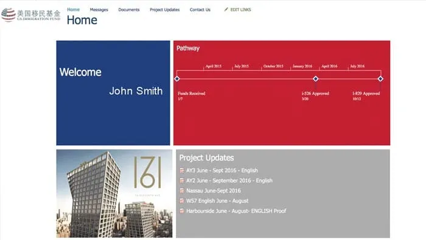The width and height of the screenshot is (426, 240).
Task: Open AY3 June - Sept 2016 - English update
Action: 222,170
